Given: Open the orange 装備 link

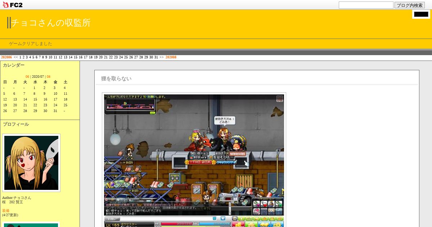Looking at the screenshot, I should click(x=6, y=211).
